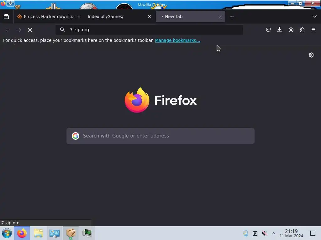The image size is (321, 240).
Task: Open the package installer box taskbar icon
Action: point(71,233)
